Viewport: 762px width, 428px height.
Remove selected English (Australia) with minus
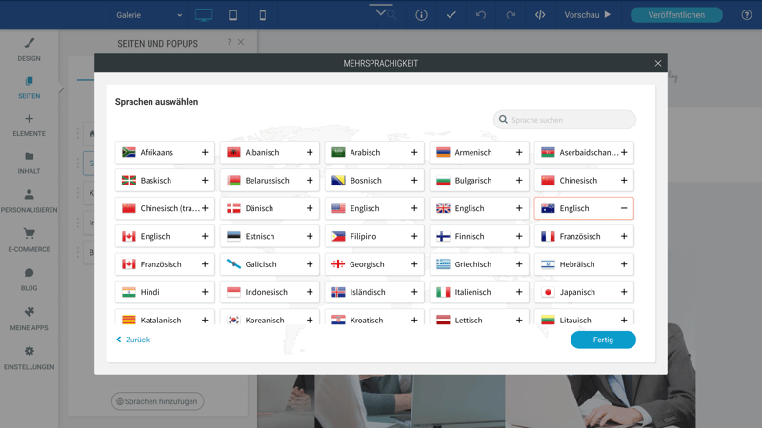624,208
